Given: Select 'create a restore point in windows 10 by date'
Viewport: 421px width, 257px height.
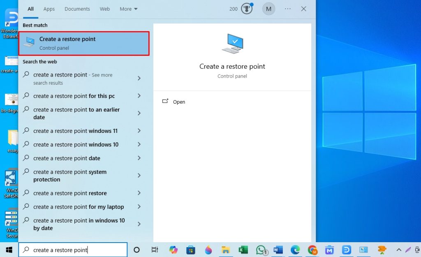Looking at the screenshot, I should click(x=79, y=224).
